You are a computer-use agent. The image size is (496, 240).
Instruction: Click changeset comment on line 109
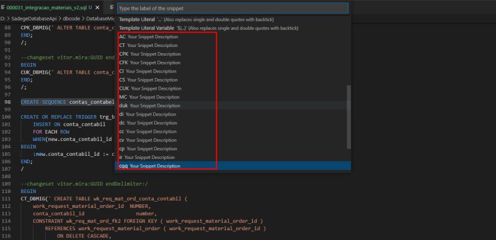pyautogui.click(x=84, y=184)
